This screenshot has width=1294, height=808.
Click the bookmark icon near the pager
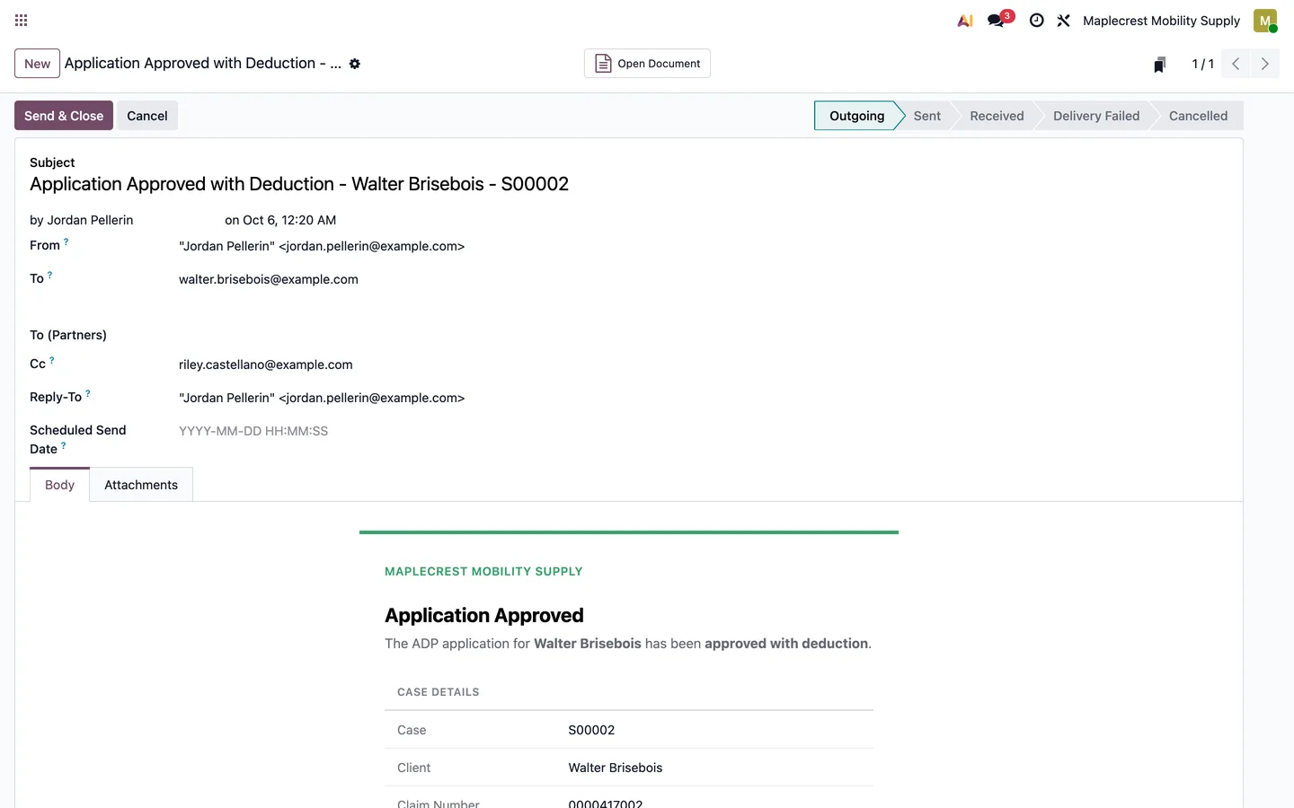click(1159, 64)
